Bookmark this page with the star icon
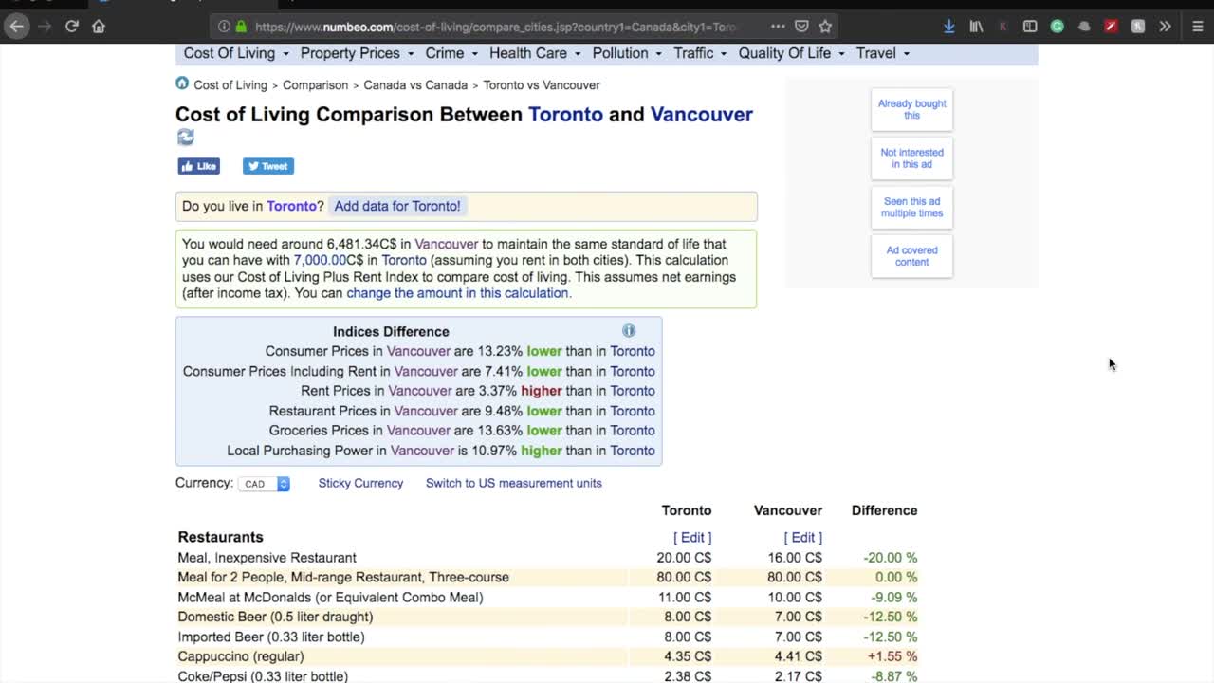1214x683 pixels. tap(825, 27)
